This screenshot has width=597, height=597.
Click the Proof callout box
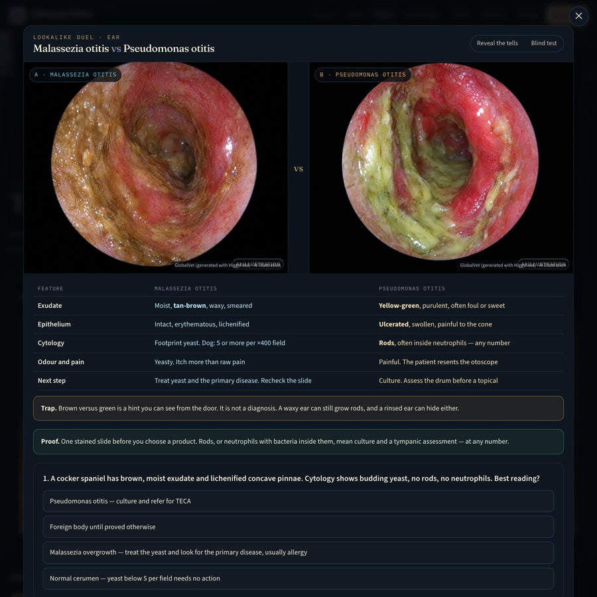pyautogui.click(x=298, y=442)
